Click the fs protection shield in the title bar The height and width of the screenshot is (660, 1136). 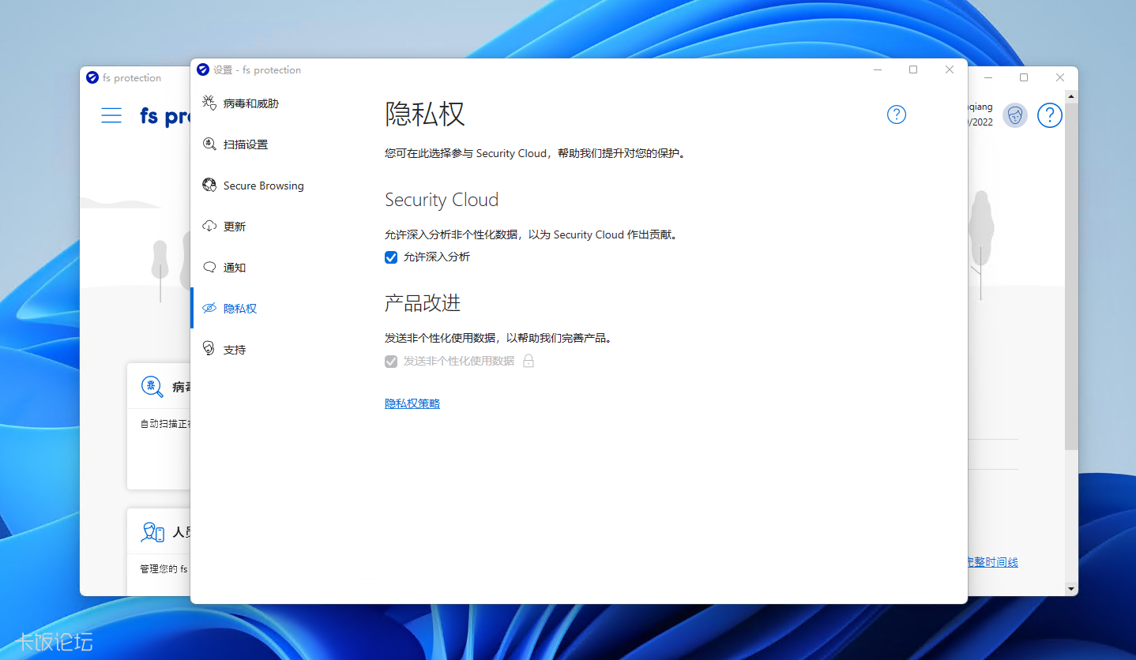tap(203, 69)
